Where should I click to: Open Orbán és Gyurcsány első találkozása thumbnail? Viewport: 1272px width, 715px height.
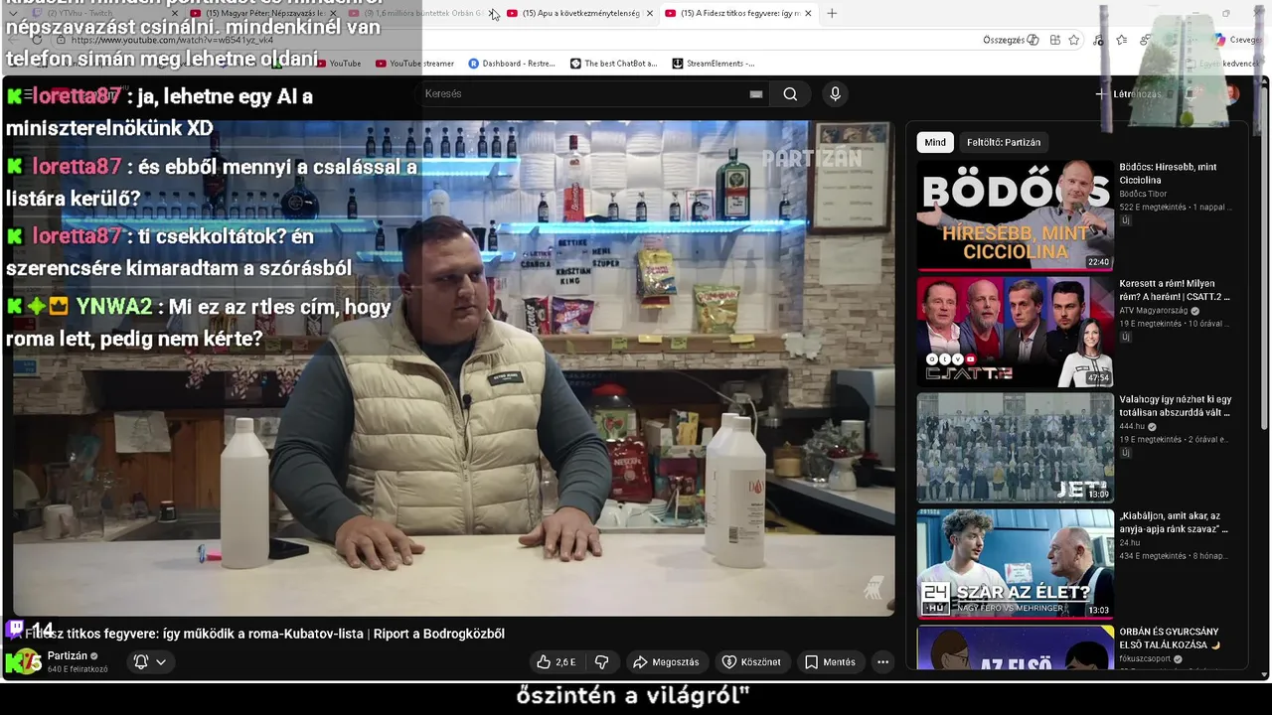click(x=1015, y=646)
